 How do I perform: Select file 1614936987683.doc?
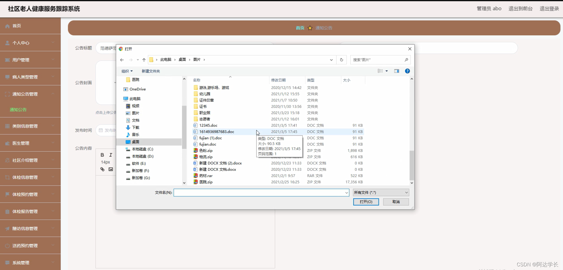pos(217,132)
